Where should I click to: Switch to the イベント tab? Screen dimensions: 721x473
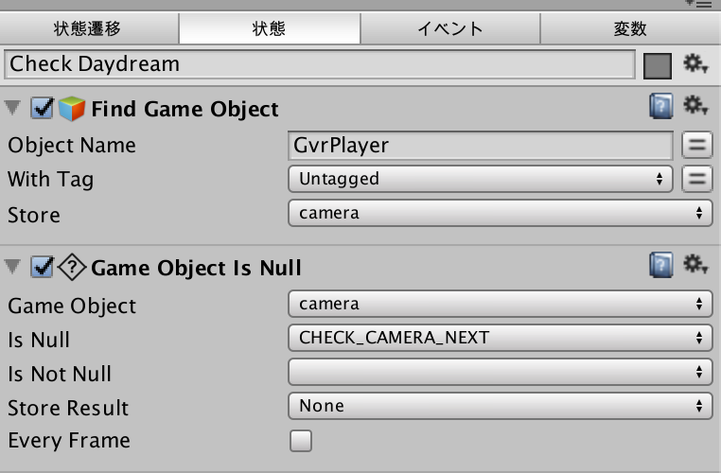pos(450,28)
